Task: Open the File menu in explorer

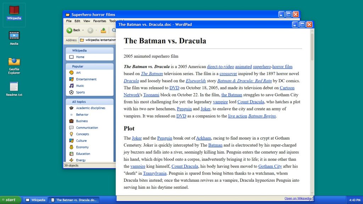Action: coord(69,21)
